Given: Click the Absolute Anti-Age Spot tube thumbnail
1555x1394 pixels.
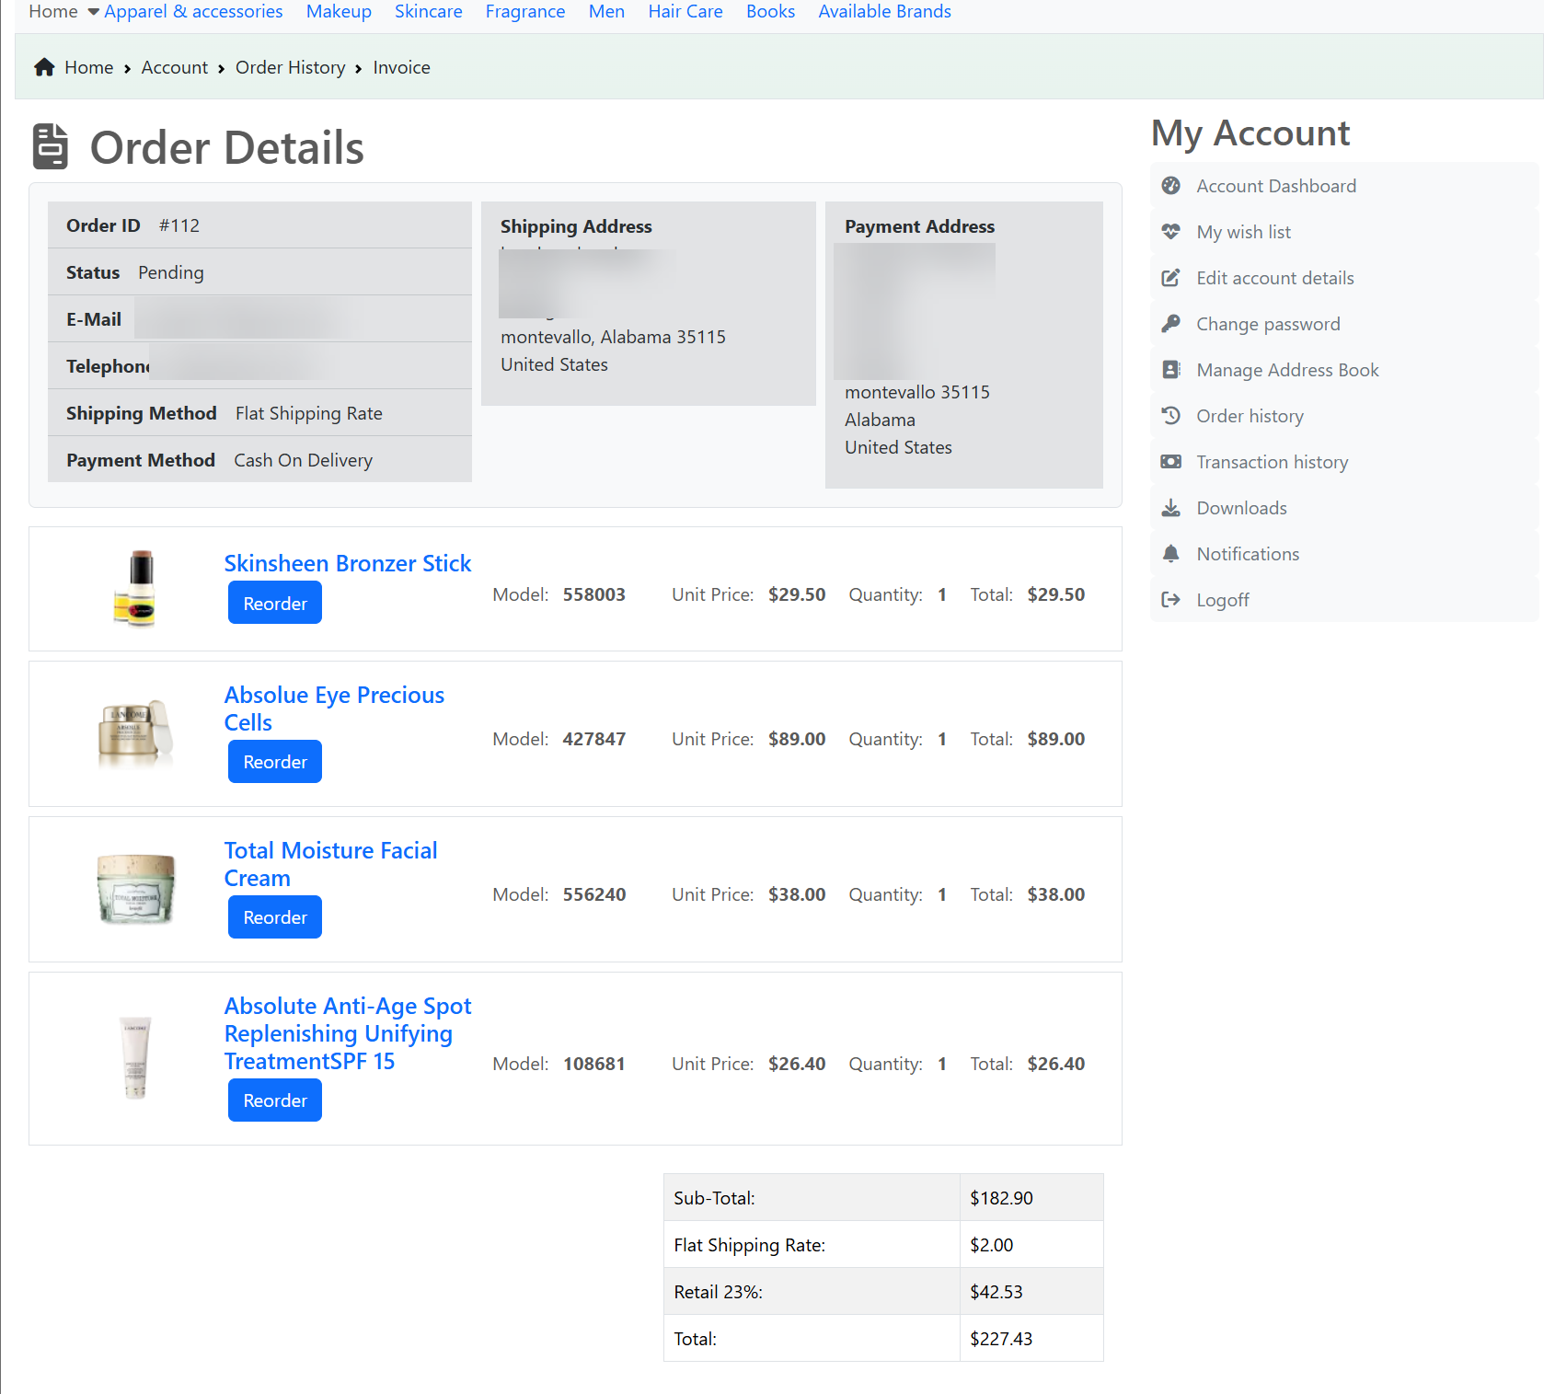Looking at the screenshot, I should tap(135, 1058).
